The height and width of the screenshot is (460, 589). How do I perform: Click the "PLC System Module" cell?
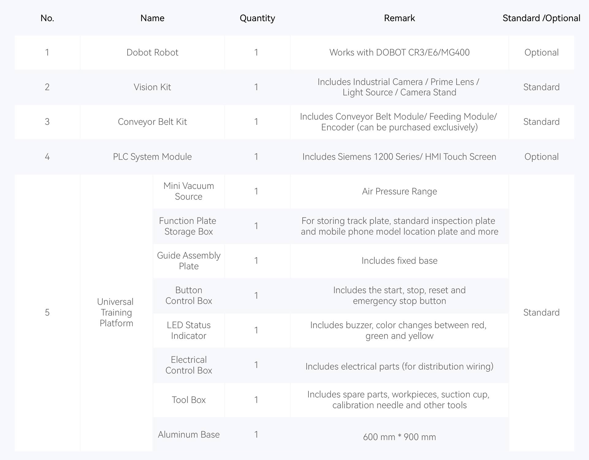[x=152, y=157]
